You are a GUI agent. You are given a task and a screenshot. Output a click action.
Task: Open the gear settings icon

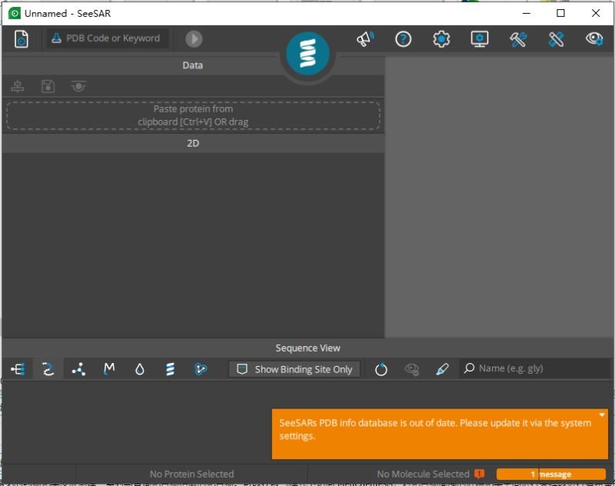click(x=441, y=38)
